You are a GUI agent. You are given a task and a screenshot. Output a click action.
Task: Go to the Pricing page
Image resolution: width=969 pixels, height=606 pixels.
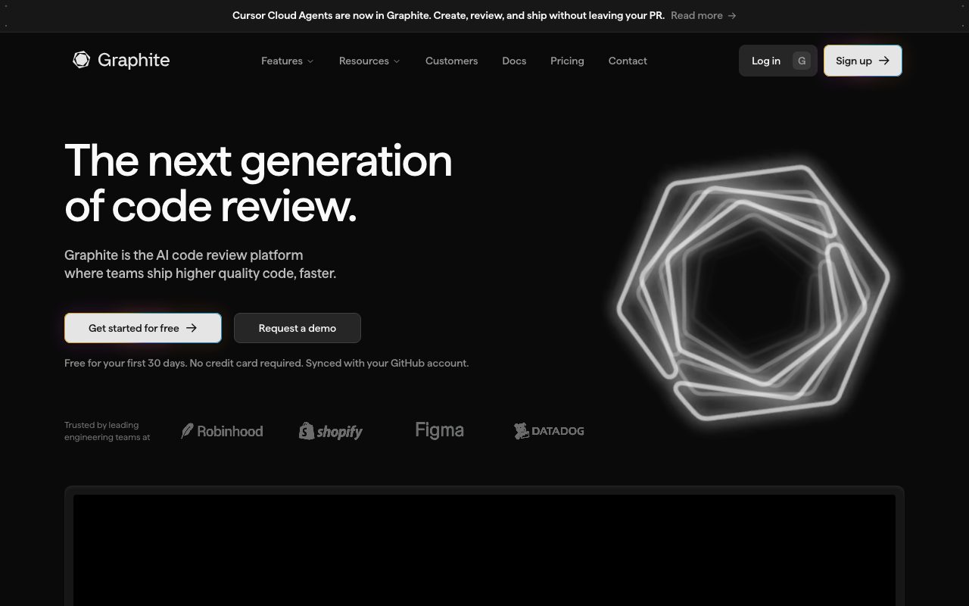click(x=567, y=61)
